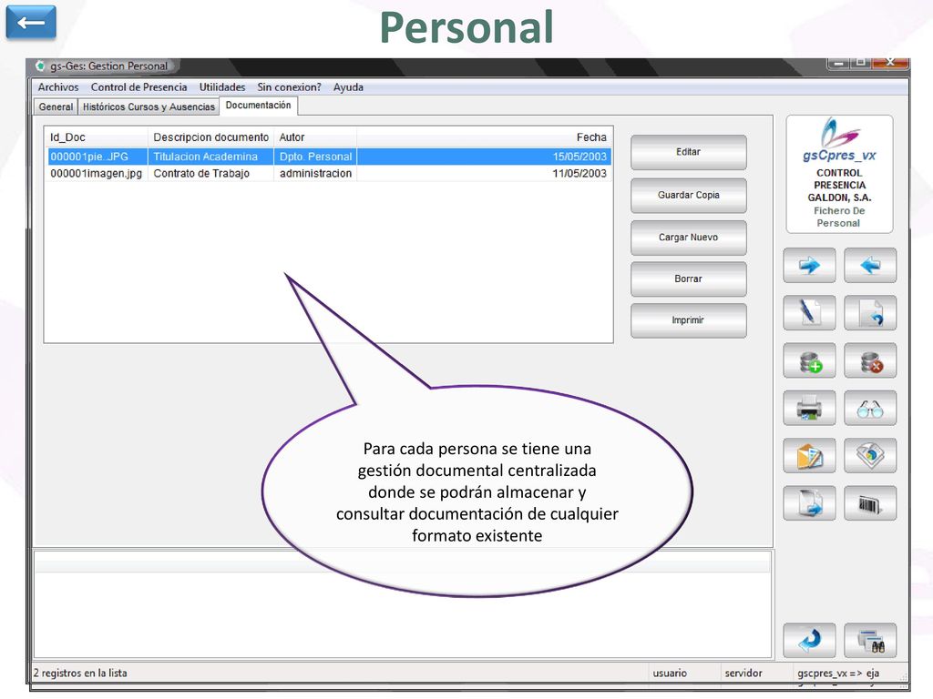Click the chart reports icon
933x699 pixels.
coord(870,455)
